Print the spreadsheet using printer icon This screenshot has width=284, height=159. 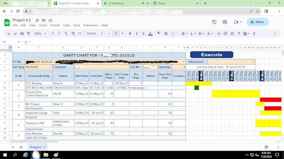(22, 34)
